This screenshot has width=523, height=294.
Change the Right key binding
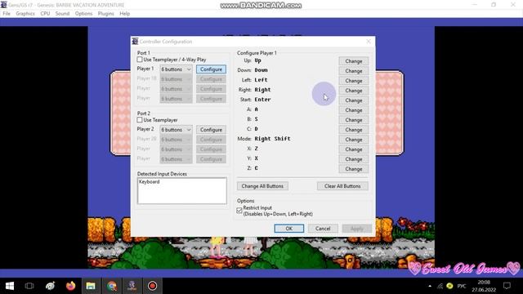354,91
